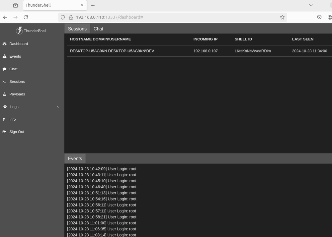Click the Logs gear icon
This screenshot has height=237, width=332.
point(5,107)
